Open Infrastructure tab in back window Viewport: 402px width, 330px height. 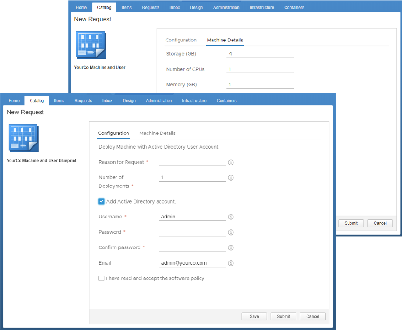pyautogui.click(x=262, y=8)
